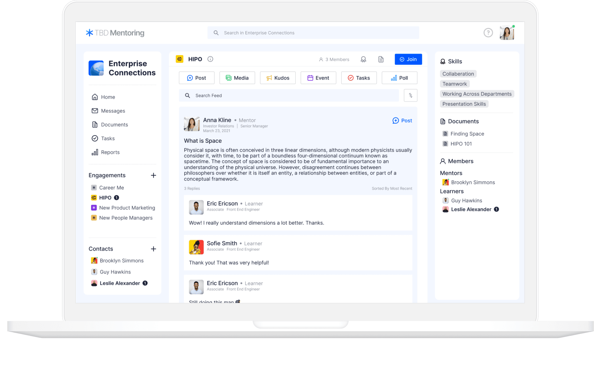Viewport: 594px width, 368px height.
Task: Select the Teamwork skill tag
Action: tap(455, 84)
